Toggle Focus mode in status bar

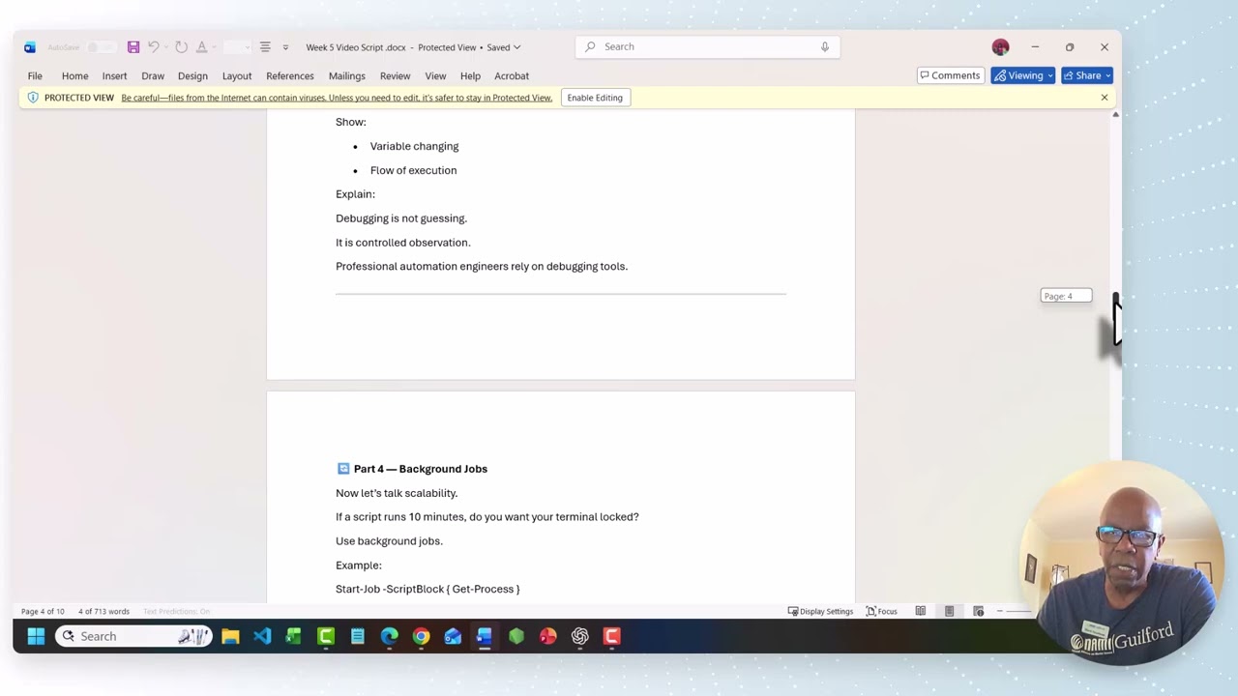(881, 611)
